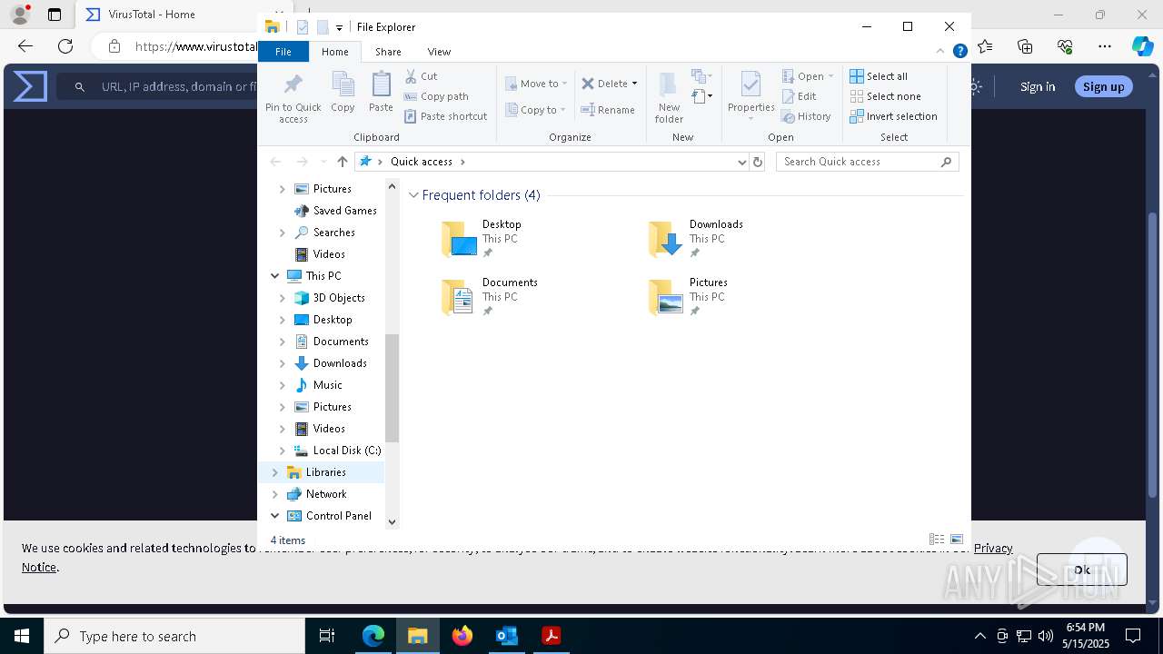Click navigation pane scroll down arrow
Viewport: 1163px width, 654px height.
click(x=392, y=521)
